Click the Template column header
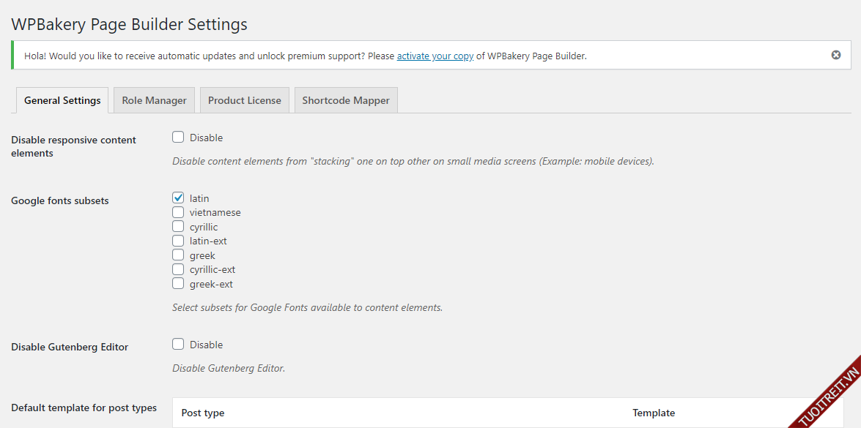Screen dimensions: 861x428 click(x=654, y=413)
